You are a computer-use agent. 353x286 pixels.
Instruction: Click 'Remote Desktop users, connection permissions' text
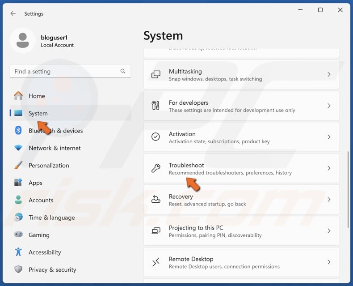point(224,267)
